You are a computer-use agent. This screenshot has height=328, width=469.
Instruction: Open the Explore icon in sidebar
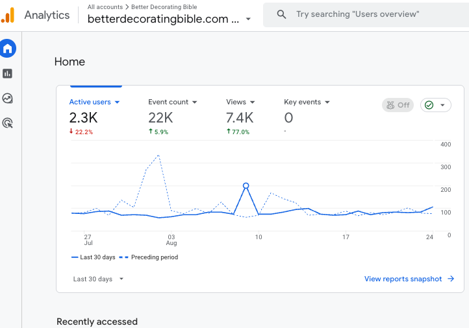click(8, 98)
